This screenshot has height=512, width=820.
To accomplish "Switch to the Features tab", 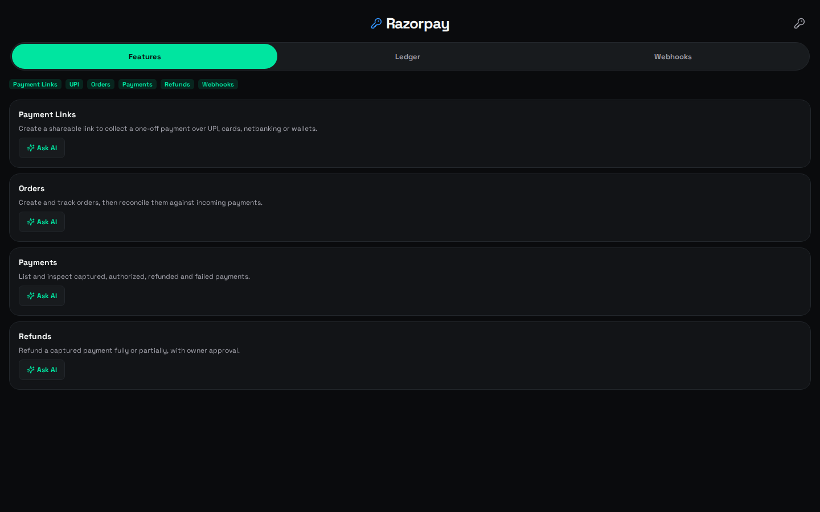I will tap(145, 56).
